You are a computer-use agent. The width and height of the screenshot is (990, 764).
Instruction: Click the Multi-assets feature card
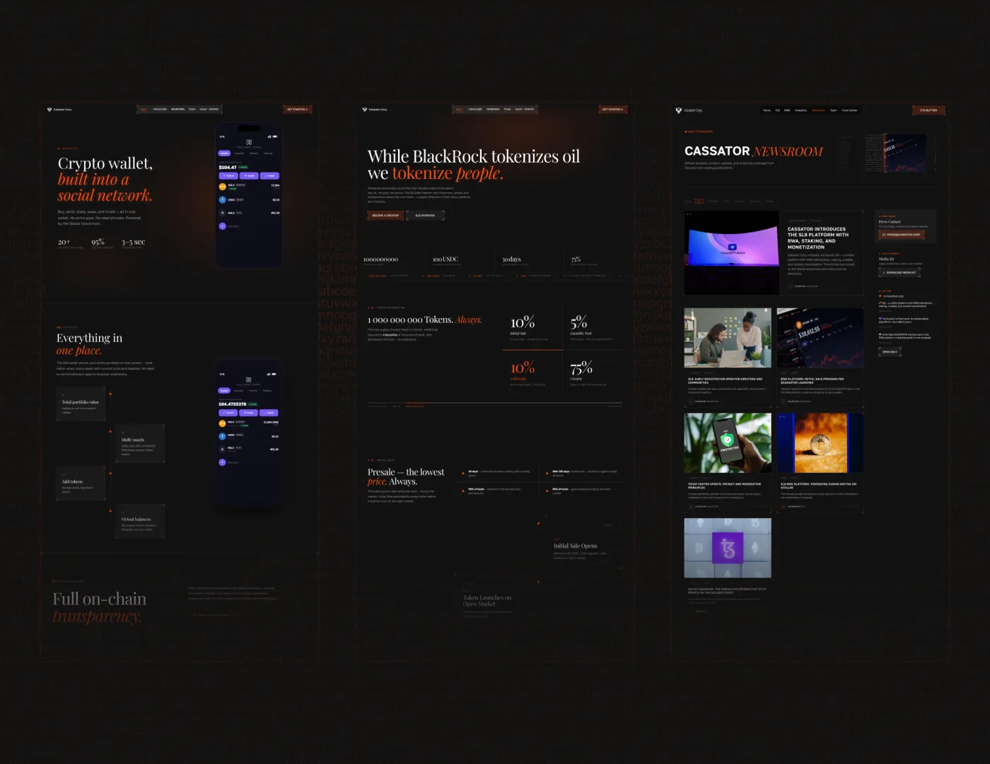pos(140,445)
